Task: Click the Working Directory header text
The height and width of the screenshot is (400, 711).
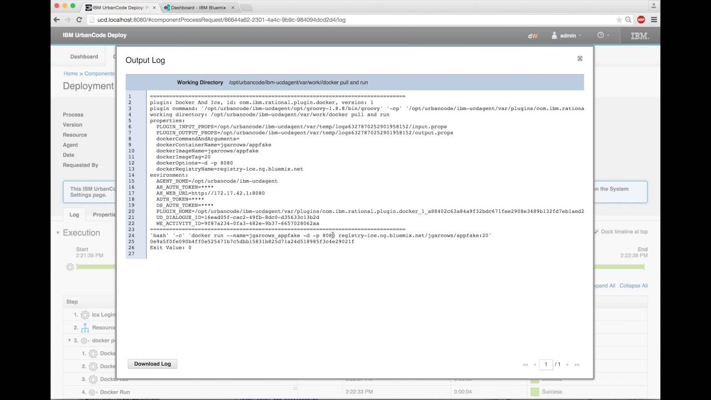Action: pos(200,82)
